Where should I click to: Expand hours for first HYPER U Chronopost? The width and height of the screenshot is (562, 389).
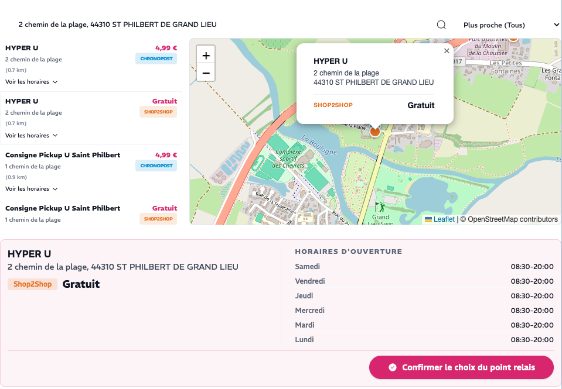[x=32, y=81]
